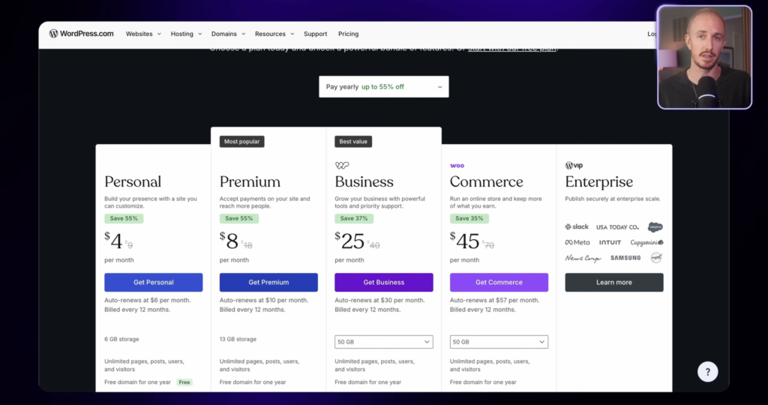The height and width of the screenshot is (405, 768).
Task: Click the Slack logo in Enterprise card
Action: click(x=577, y=226)
